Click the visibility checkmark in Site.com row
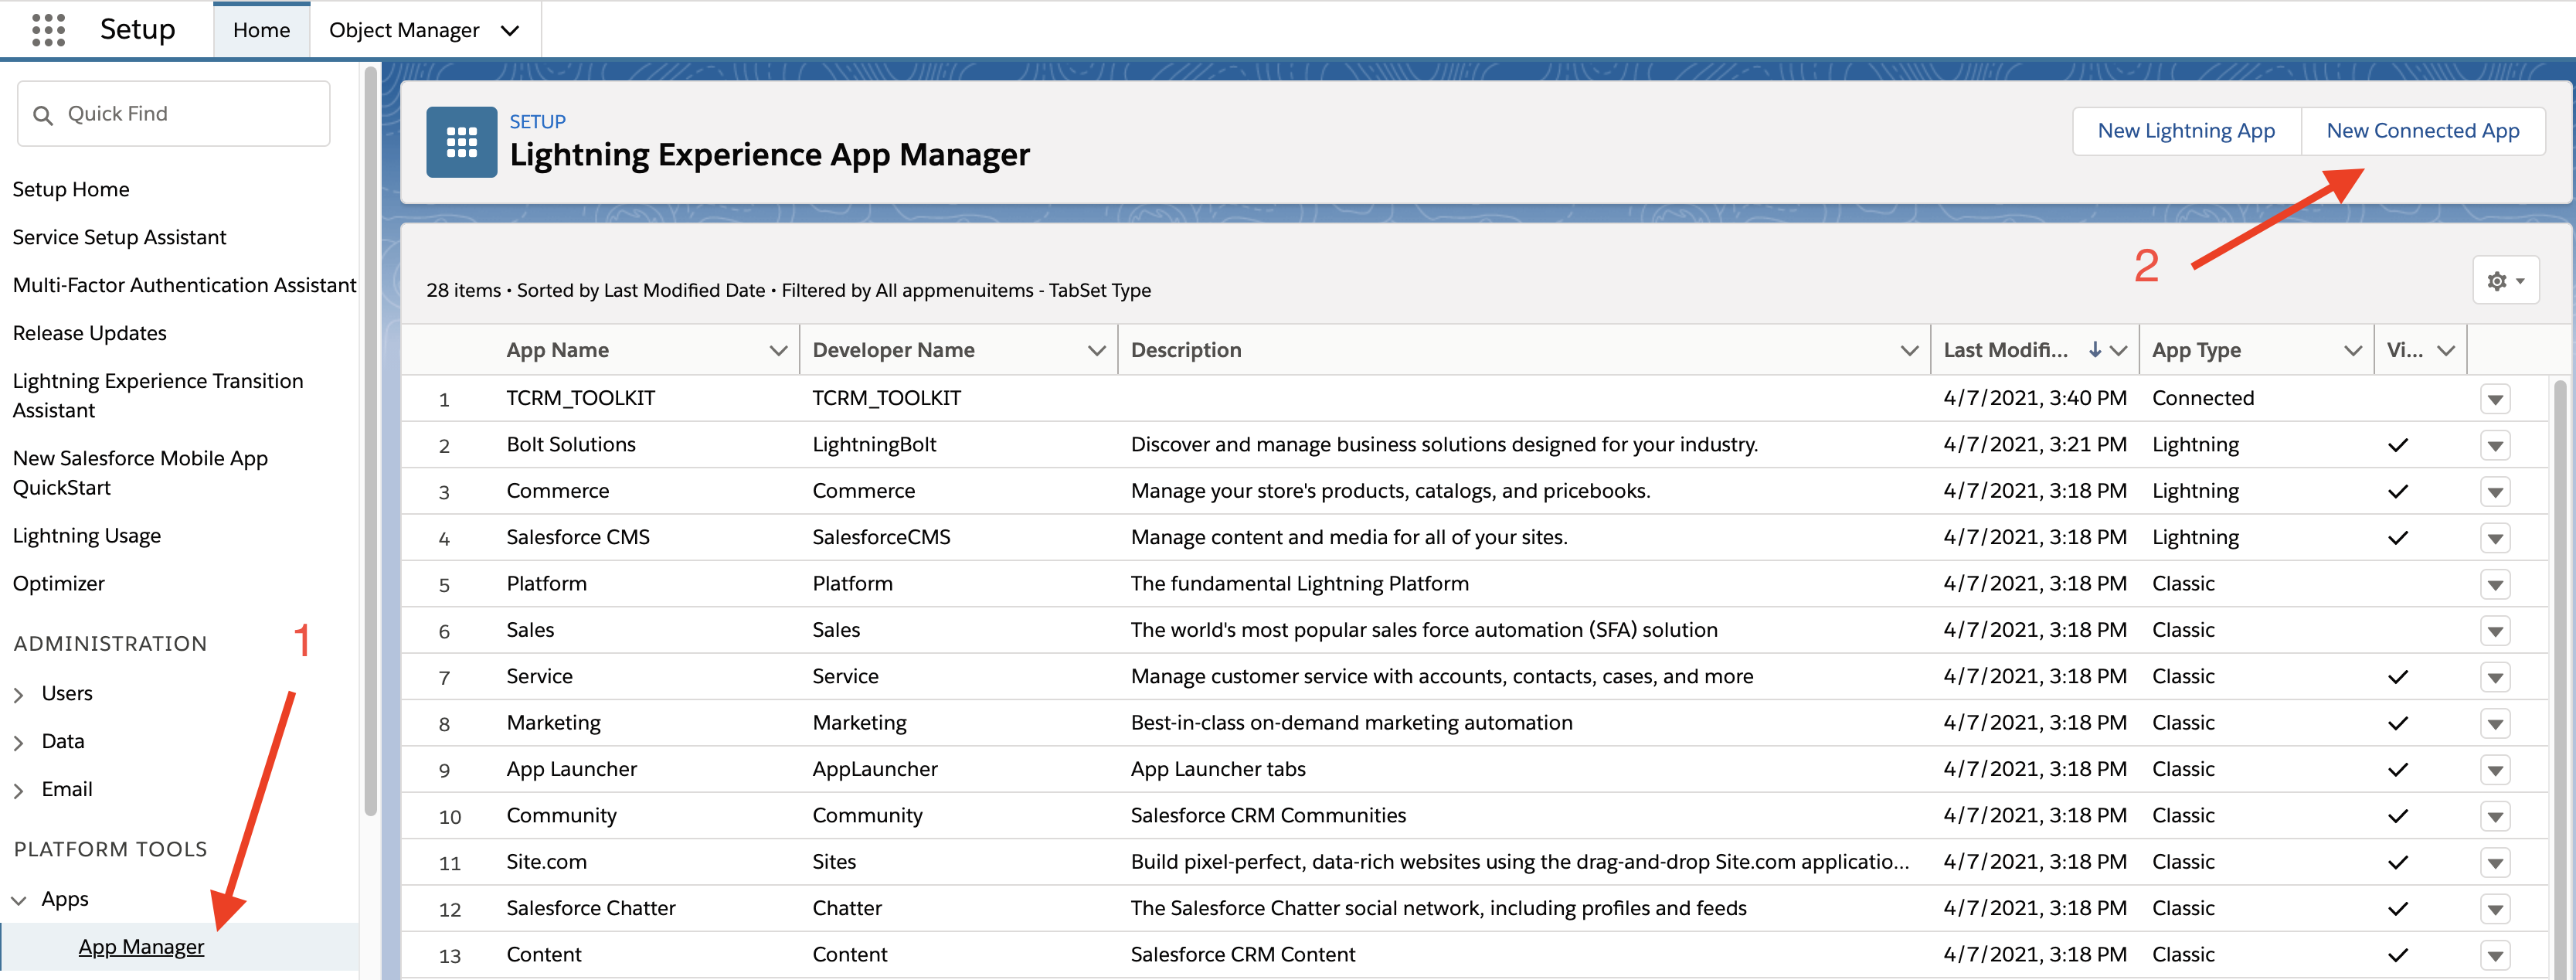The width and height of the screenshot is (2576, 980). (2397, 862)
